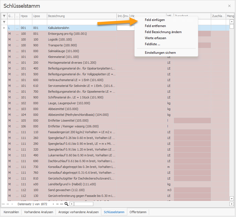Jump to the previous page of records
The width and height of the screenshot is (236, 217).
tap(8, 204)
